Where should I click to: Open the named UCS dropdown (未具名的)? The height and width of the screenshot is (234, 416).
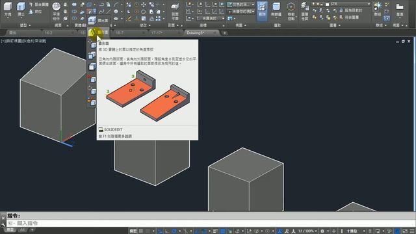211,18
